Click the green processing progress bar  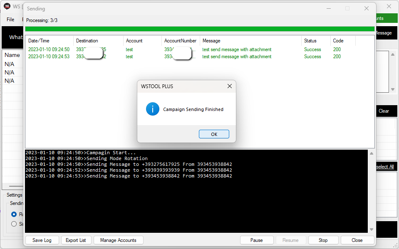200,29
